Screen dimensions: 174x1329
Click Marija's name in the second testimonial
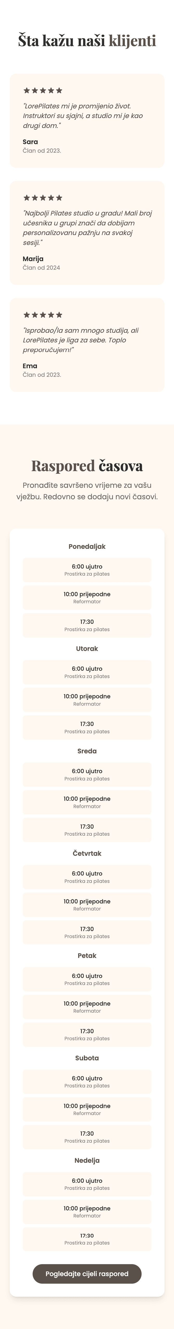click(33, 259)
